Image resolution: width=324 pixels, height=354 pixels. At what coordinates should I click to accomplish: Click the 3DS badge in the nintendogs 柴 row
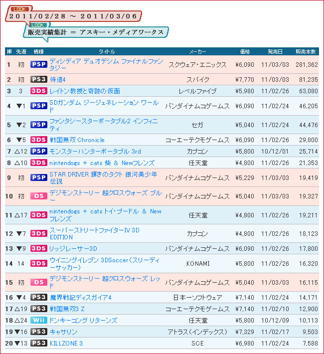pyautogui.click(x=39, y=163)
